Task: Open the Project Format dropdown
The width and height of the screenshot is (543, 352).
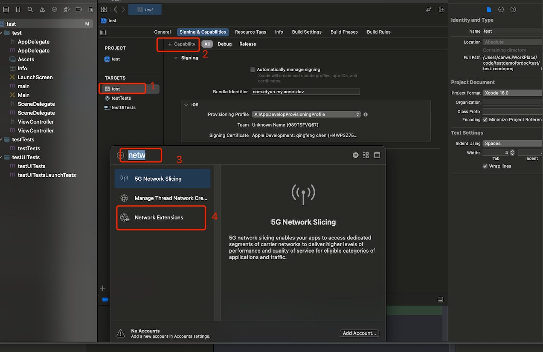Action: coord(513,93)
